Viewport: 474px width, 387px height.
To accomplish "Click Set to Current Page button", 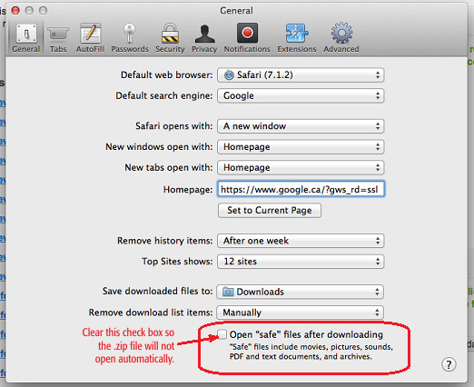I will tap(270, 210).
